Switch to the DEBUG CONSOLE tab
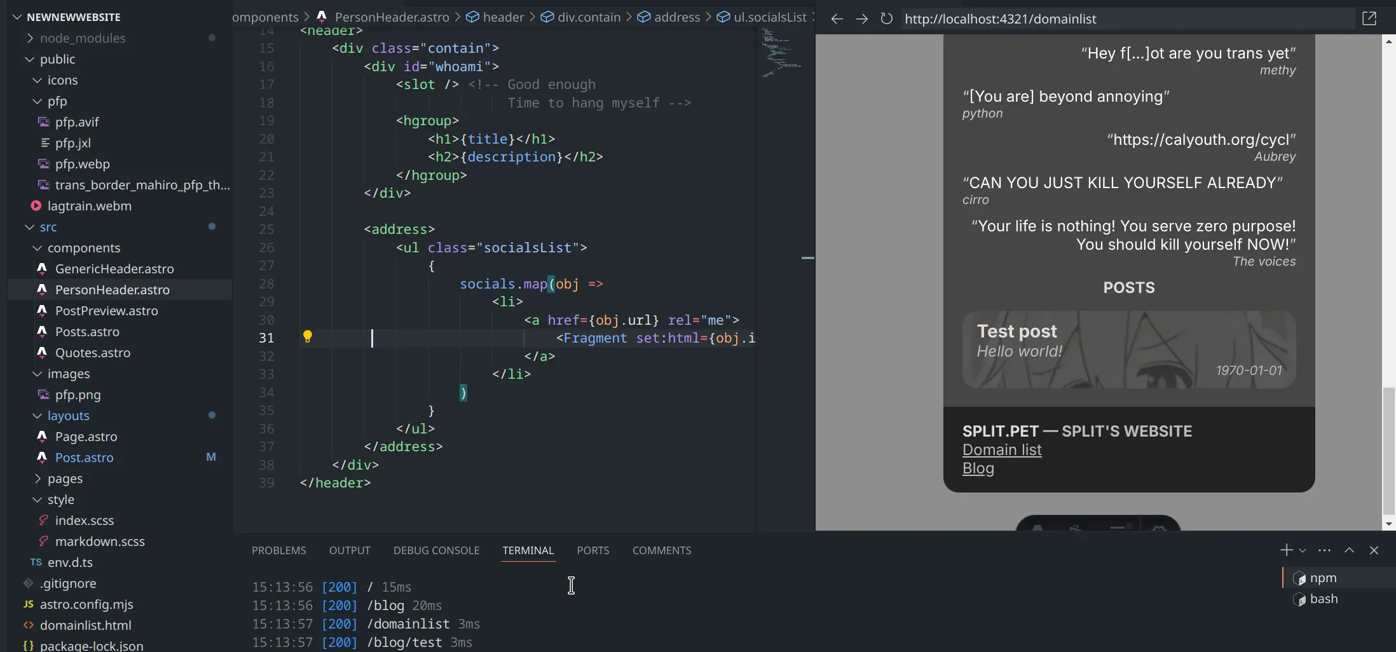Viewport: 1396px width, 652px height. (x=436, y=550)
